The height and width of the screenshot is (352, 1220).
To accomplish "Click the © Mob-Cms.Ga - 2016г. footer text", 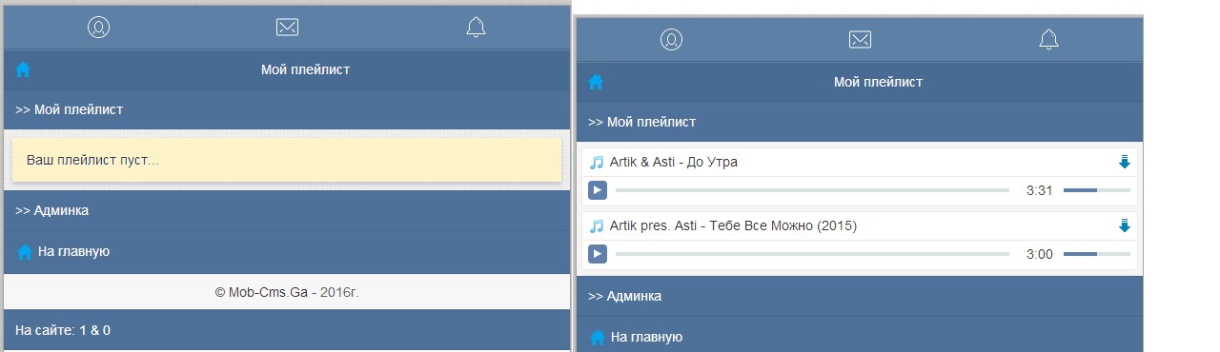I will click(287, 292).
